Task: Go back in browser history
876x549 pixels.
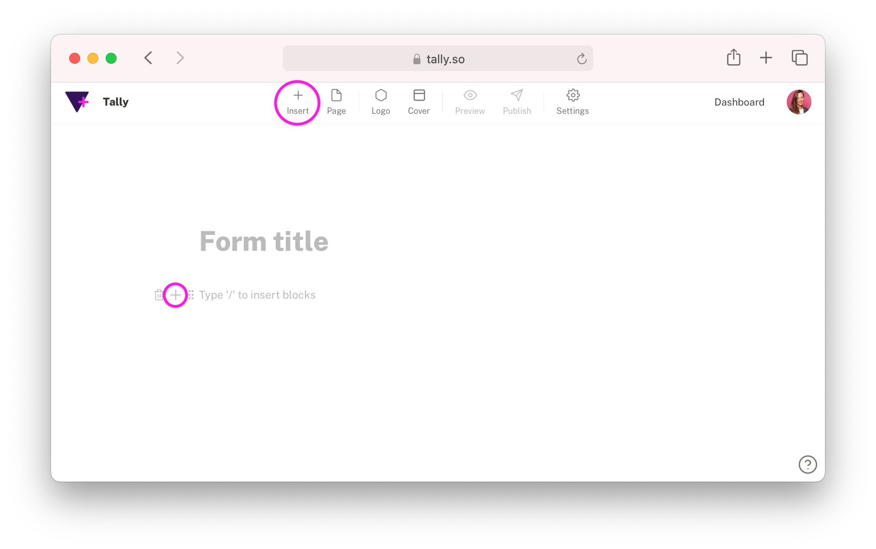Action: (148, 58)
